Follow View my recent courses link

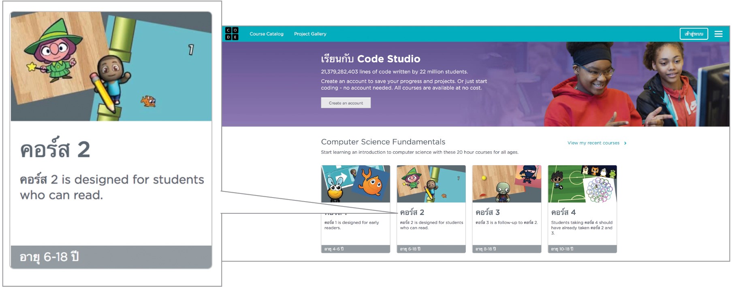pyautogui.click(x=593, y=143)
